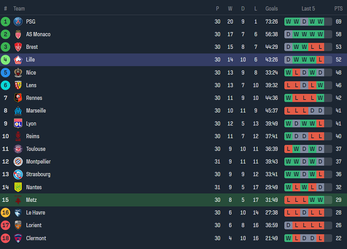Click the Marseille club crest
The height and width of the screenshot is (249, 347).
click(x=18, y=111)
